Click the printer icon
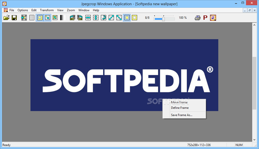Viewport: 259px width, 149px height. click(198, 18)
